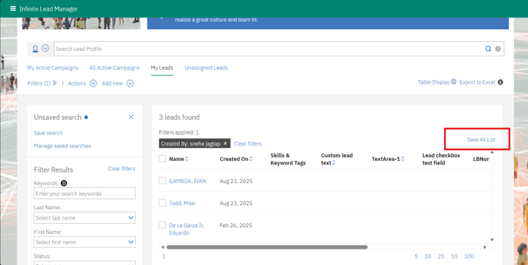Viewport: 528px width, 265px height.
Task: Expand the Actions dropdown
Action: tap(93, 83)
